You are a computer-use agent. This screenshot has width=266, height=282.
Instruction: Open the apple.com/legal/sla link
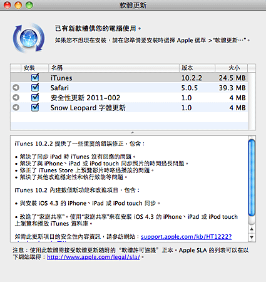click(93, 257)
